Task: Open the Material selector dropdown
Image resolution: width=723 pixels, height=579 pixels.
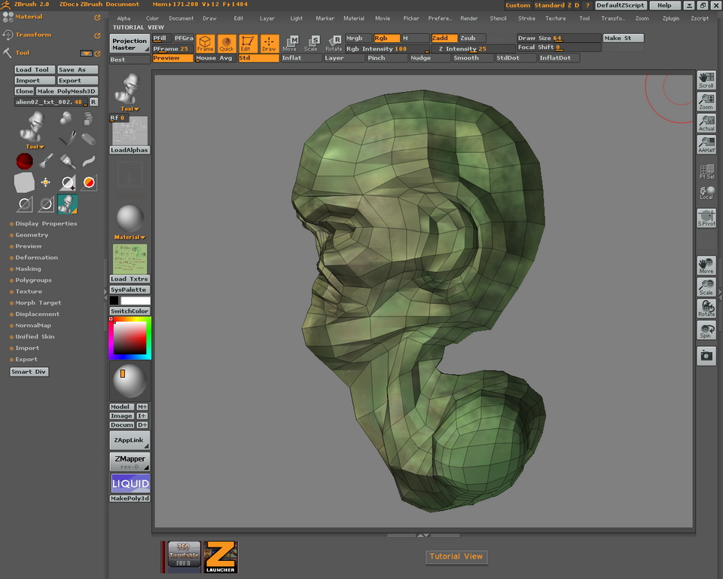Action: [x=130, y=237]
